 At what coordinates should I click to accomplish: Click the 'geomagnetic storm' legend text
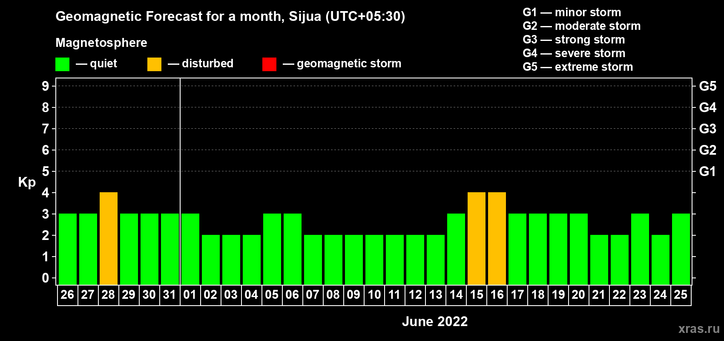(x=349, y=64)
